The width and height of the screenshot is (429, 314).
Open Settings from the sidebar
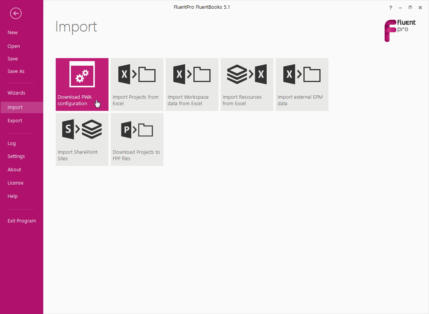coord(16,156)
